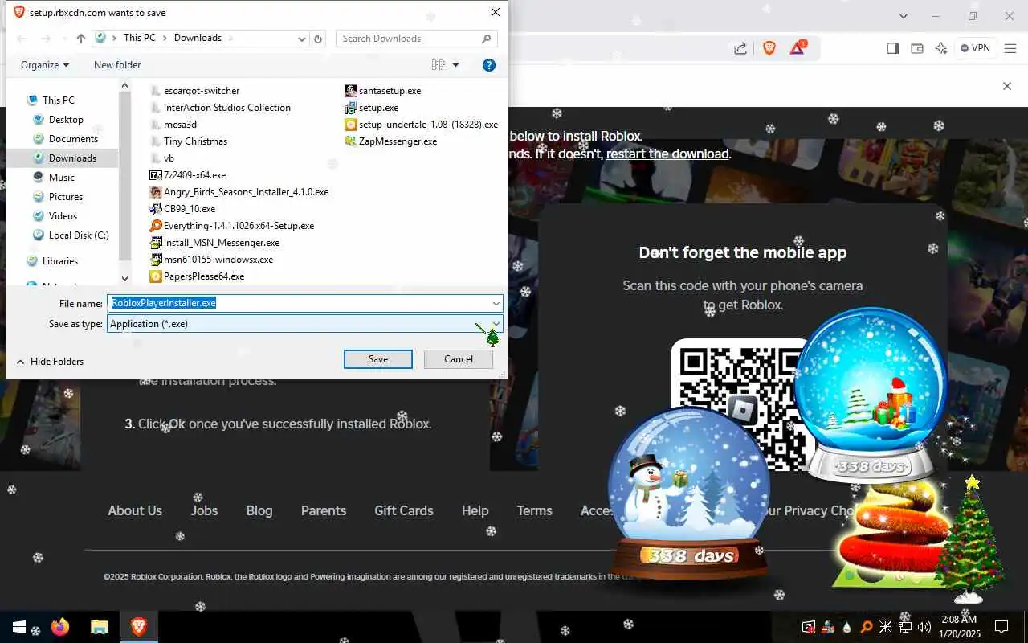
Task: Open the About Us footer link
Action: [x=135, y=510]
